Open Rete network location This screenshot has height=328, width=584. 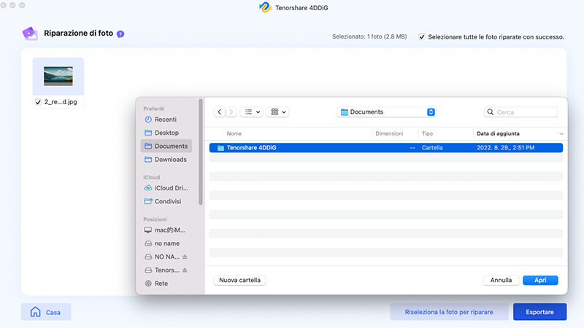(x=166, y=284)
